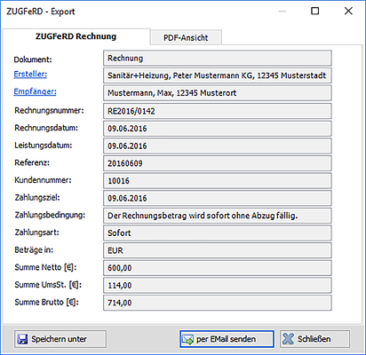The image size is (366, 355).
Task: Click the Summe Brutto [€]: label
Action: coord(46,303)
